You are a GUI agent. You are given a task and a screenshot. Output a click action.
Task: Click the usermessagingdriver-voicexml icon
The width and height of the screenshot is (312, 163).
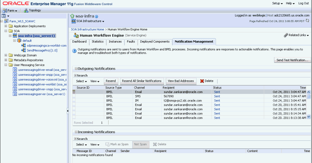pyautogui.click(x=15, y=79)
